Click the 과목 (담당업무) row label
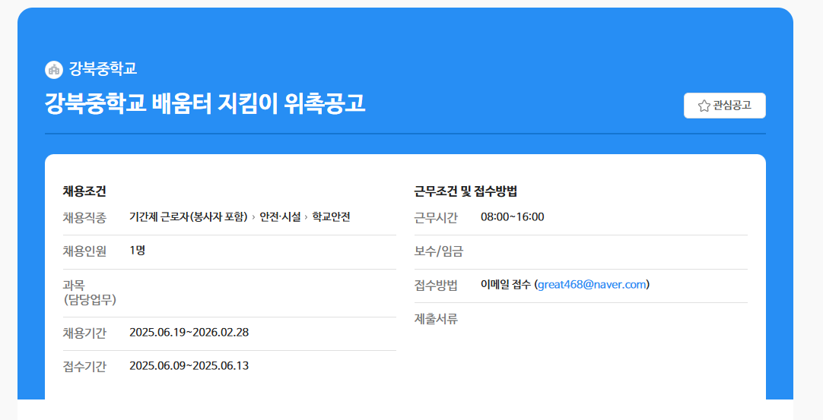Image resolution: width=823 pixels, height=420 pixels. 89,292
